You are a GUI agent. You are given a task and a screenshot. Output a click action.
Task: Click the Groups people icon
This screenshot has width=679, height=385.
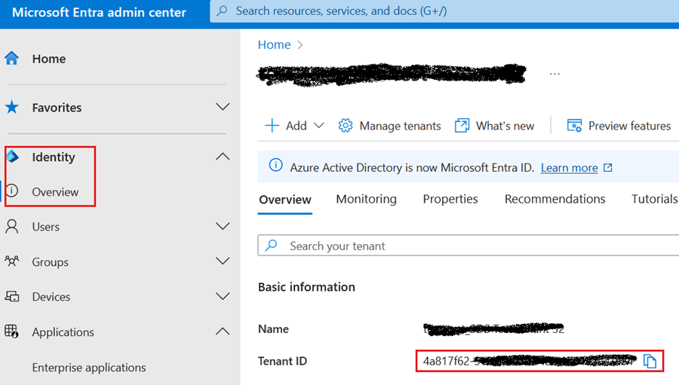click(11, 261)
